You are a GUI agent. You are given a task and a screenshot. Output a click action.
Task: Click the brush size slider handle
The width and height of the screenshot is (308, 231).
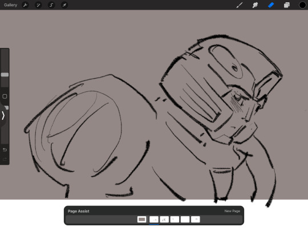(x=5, y=75)
